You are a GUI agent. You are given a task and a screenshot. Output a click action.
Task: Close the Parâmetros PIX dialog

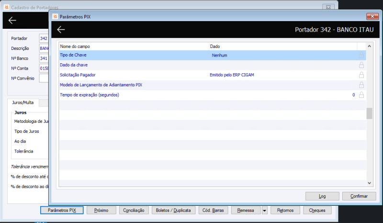(372, 16)
